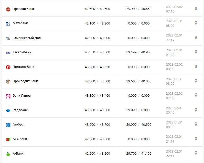Click the Таскомбанк logo icon
204x163 pixels.
8,53
